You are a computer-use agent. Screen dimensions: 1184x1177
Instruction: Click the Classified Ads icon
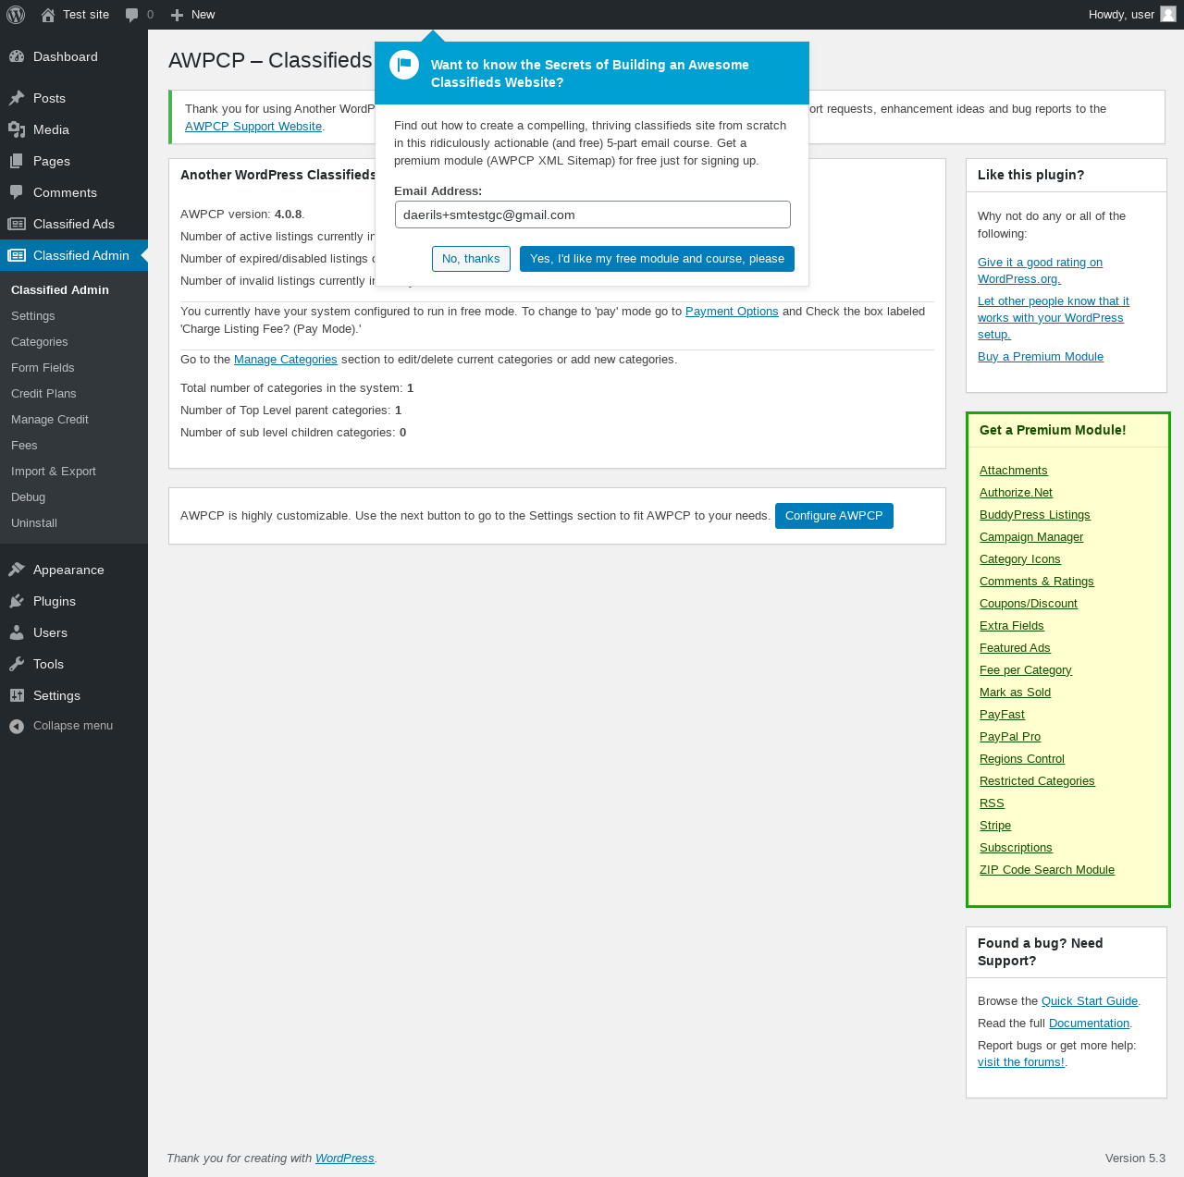tap(17, 224)
